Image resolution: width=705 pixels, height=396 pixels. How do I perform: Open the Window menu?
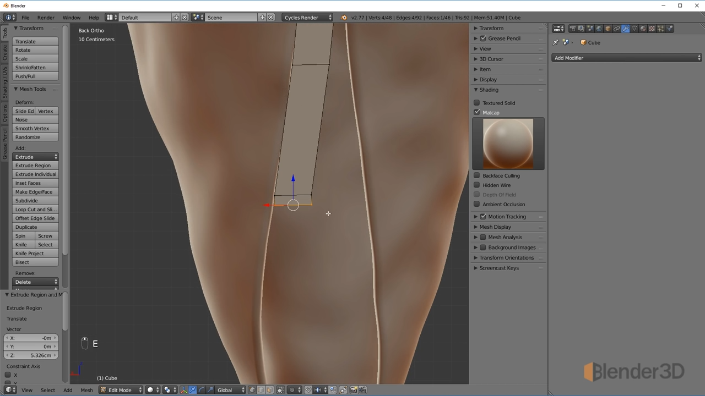(71, 18)
